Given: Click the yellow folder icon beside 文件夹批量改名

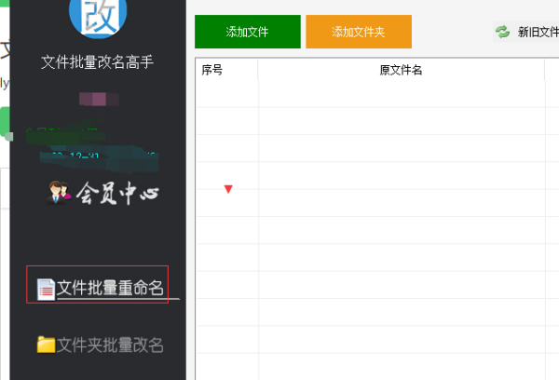Looking at the screenshot, I should (x=46, y=345).
